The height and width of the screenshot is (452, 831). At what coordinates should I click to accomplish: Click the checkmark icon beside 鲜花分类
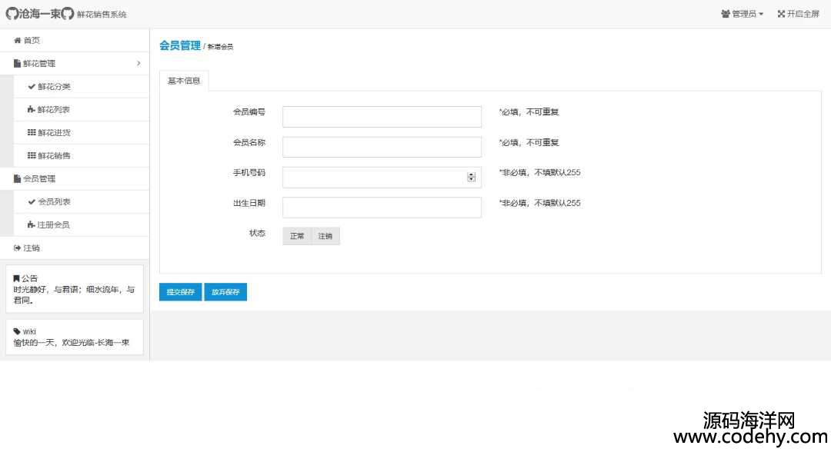pos(32,87)
